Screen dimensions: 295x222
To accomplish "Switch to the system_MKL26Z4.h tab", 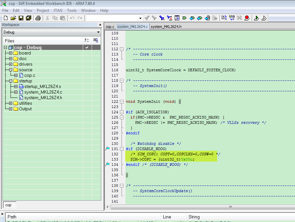I will pyautogui.click(x=166, y=27).
